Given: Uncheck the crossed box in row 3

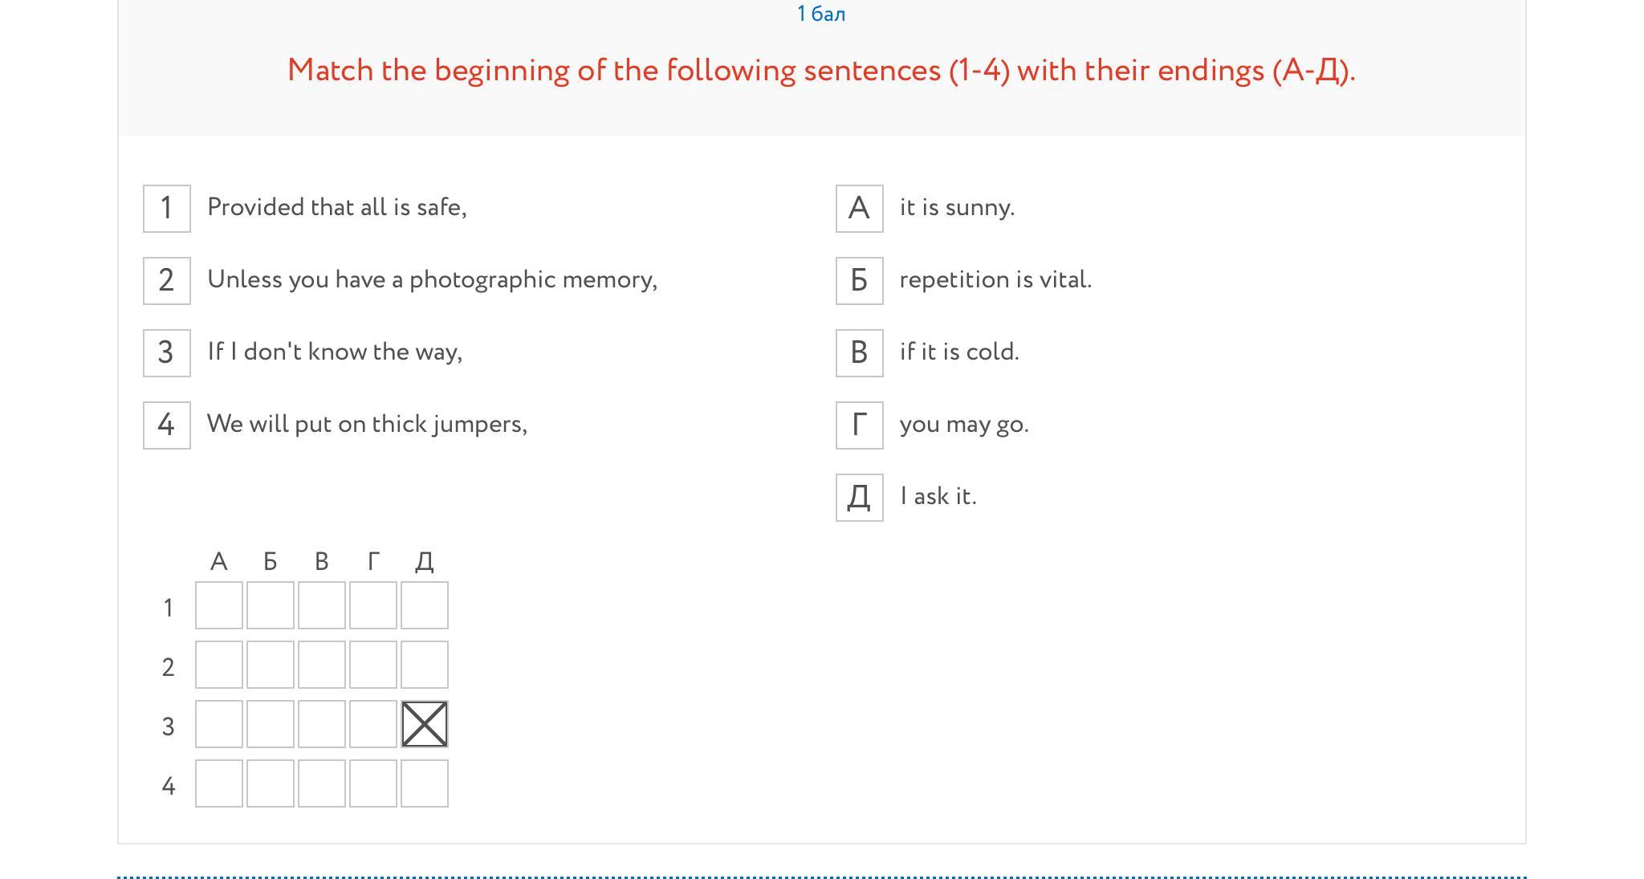Looking at the screenshot, I should 425,724.
